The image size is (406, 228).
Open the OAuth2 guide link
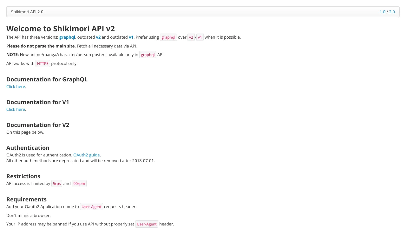[x=87, y=155]
